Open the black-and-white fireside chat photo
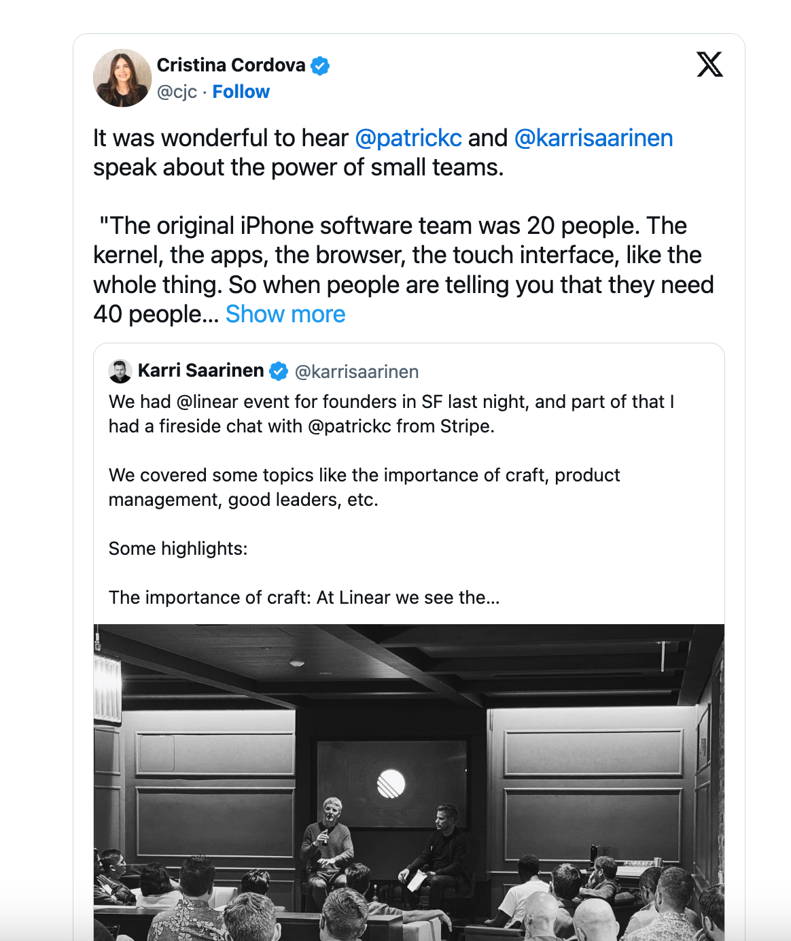 point(409,782)
